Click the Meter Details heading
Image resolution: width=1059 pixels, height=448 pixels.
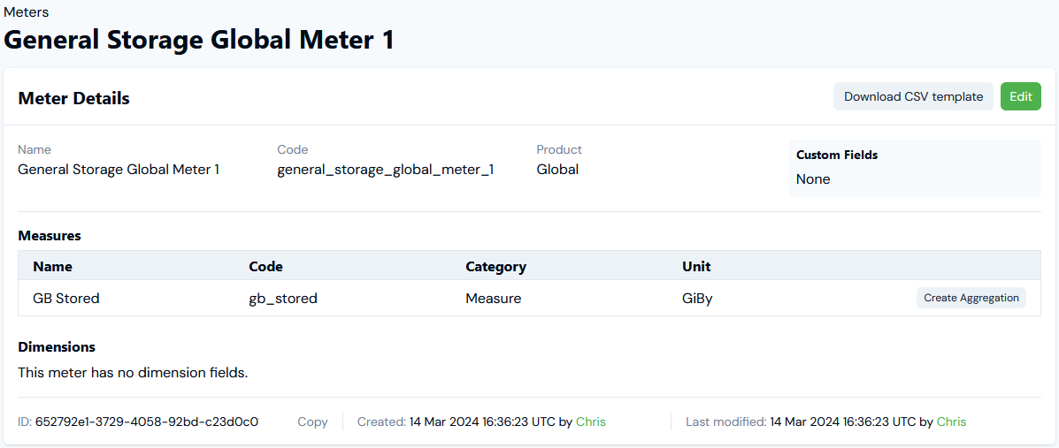pyautogui.click(x=73, y=98)
